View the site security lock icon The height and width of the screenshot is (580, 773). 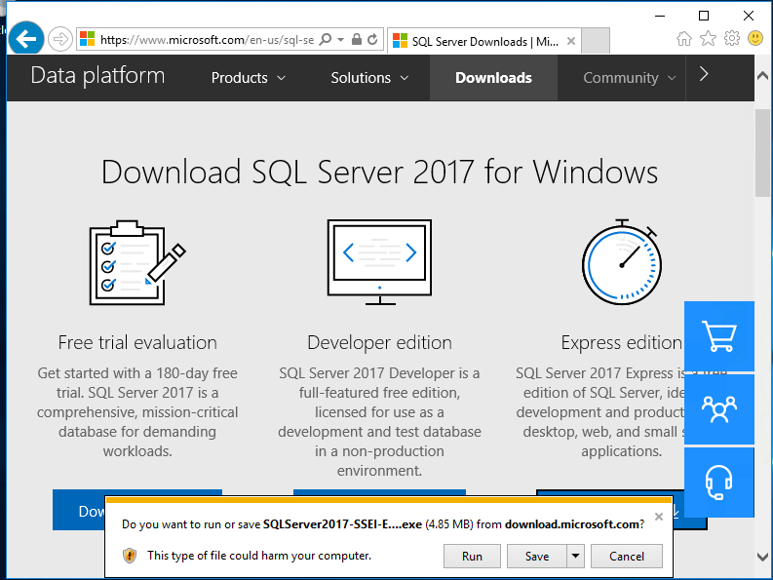[357, 39]
